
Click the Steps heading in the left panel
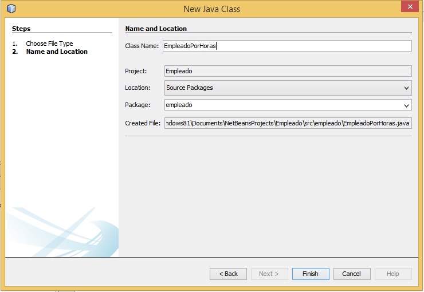[x=21, y=29]
